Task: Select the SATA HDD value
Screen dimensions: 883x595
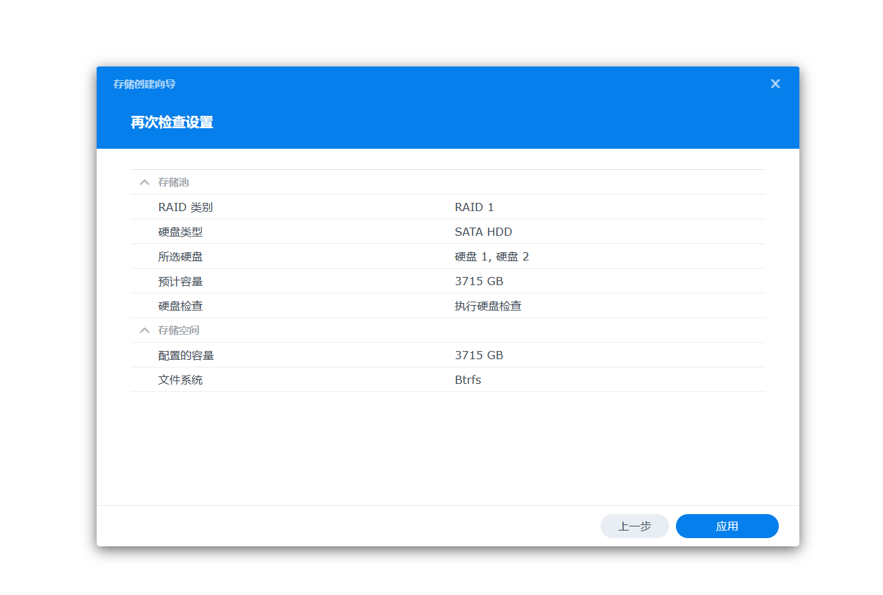Action: click(483, 232)
